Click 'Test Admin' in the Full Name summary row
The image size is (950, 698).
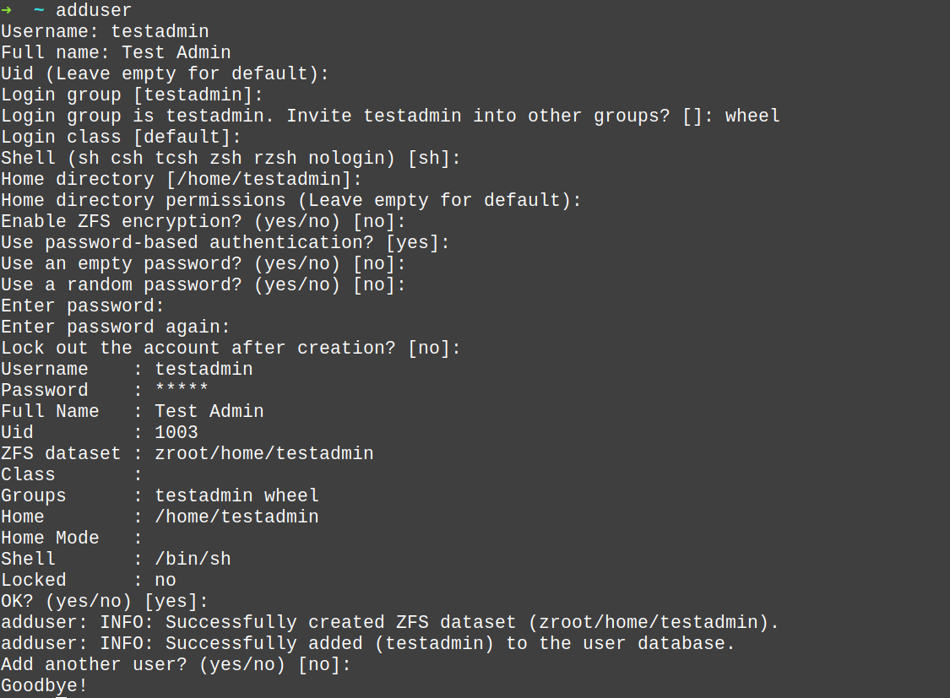click(209, 411)
